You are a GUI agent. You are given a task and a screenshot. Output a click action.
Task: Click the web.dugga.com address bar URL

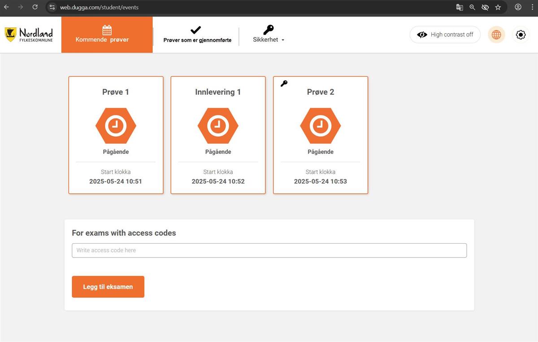[x=99, y=7]
